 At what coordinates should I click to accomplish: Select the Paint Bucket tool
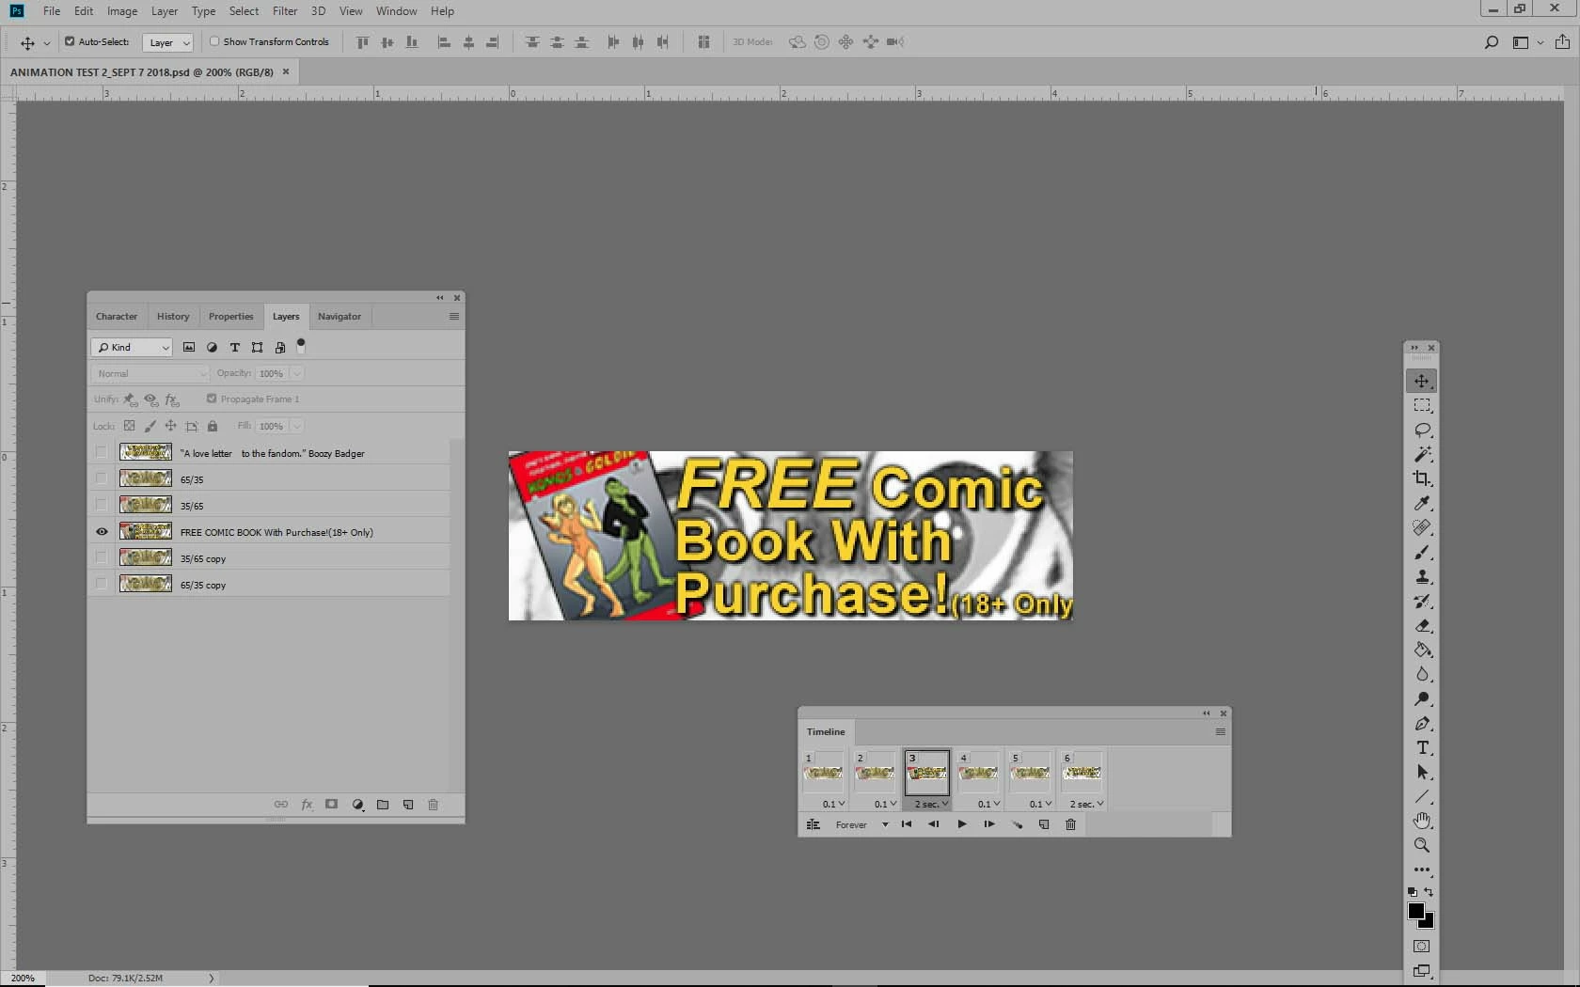pyautogui.click(x=1421, y=650)
